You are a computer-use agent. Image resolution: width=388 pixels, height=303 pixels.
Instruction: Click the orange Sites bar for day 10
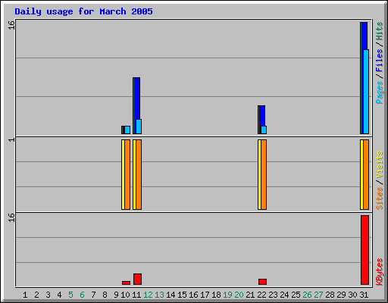(127, 174)
